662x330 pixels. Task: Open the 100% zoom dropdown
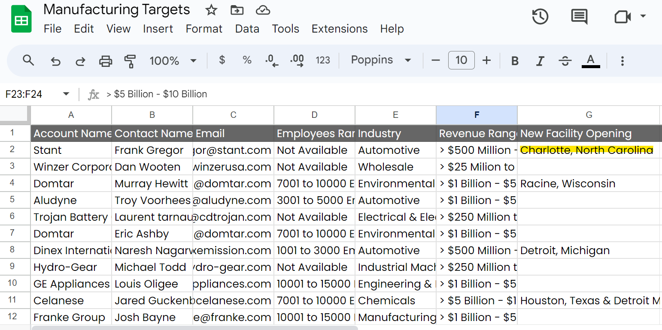click(x=173, y=61)
